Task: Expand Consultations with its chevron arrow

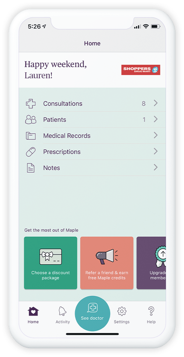Action: [x=156, y=103]
